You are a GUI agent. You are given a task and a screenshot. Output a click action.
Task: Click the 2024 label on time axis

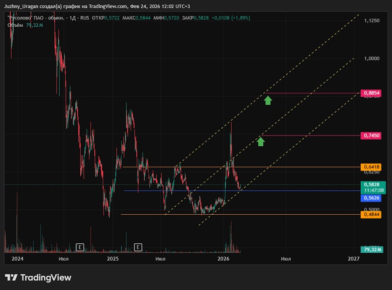click(18, 259)
